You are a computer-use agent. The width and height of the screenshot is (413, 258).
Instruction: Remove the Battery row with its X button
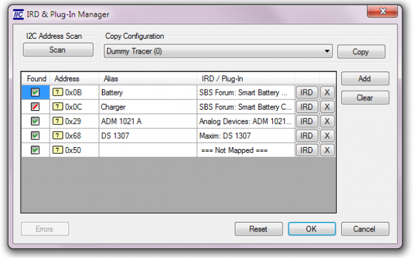(x=327, y=92)
